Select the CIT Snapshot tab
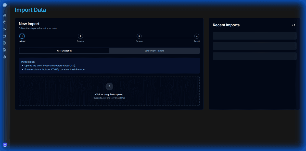This screenshot has width=306, height=151. [x=64, y=51]
